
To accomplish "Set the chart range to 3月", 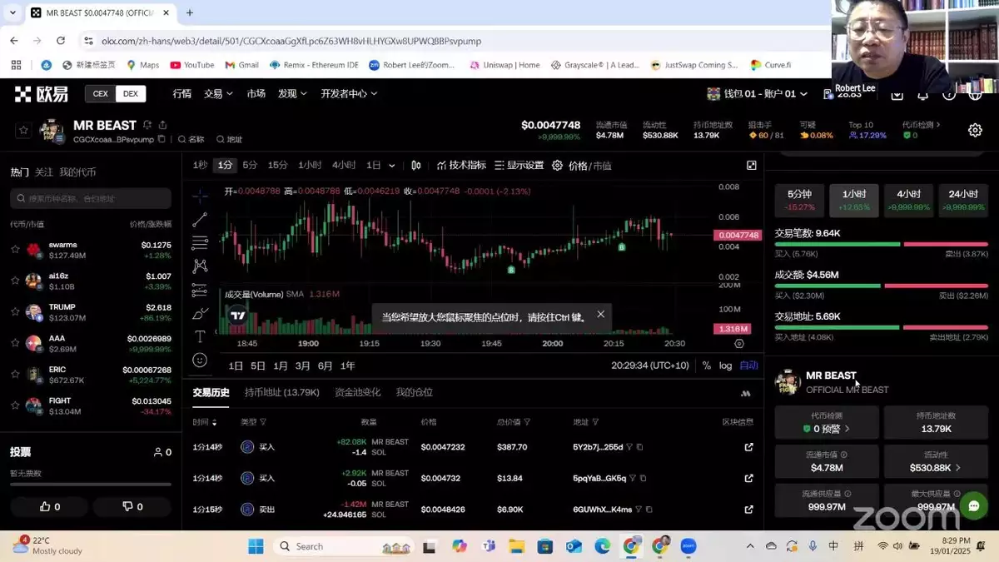I will point(303,366).
